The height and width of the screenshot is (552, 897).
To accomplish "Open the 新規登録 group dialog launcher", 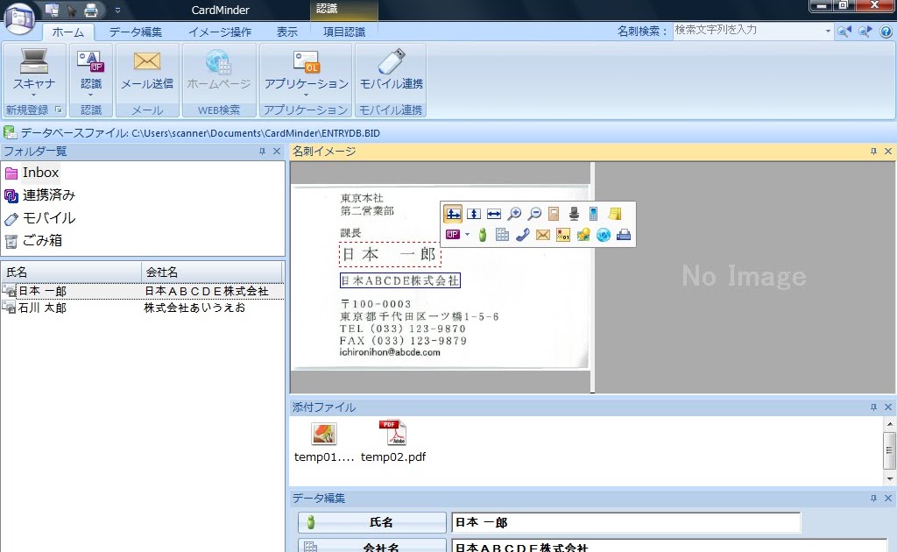I will [x=58, y=110].
